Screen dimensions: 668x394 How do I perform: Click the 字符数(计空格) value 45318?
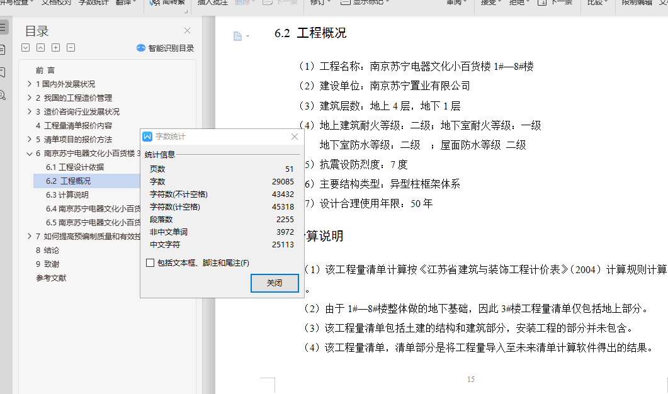pyautogui.click(x=283, y=207)
